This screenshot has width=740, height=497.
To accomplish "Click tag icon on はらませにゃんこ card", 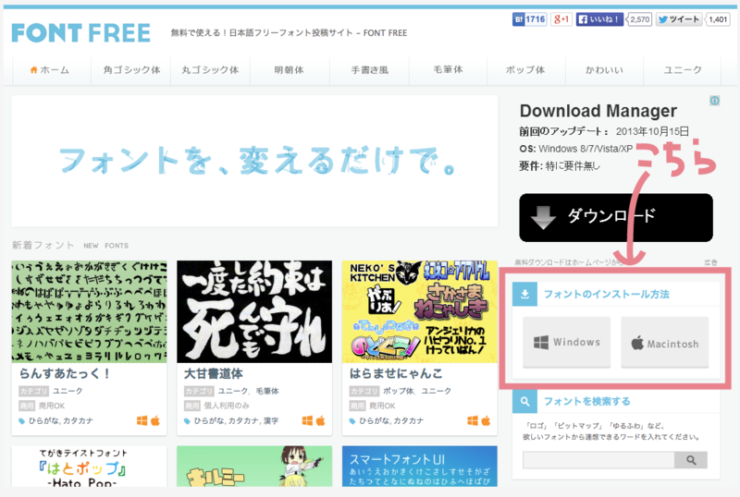I will pos(351,421).
